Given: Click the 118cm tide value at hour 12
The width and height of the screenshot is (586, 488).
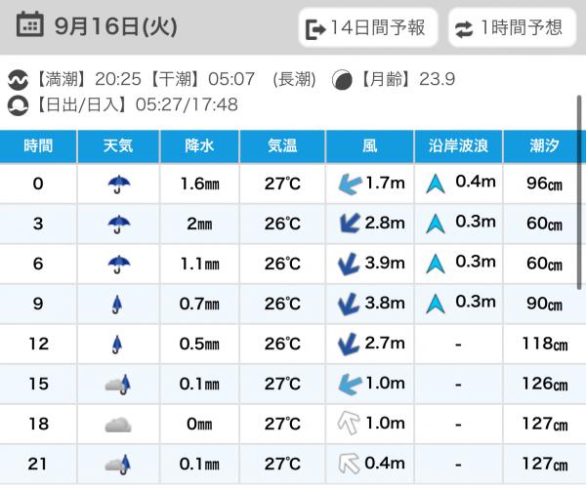Looking at the screenshot, I should pos(544,344).
